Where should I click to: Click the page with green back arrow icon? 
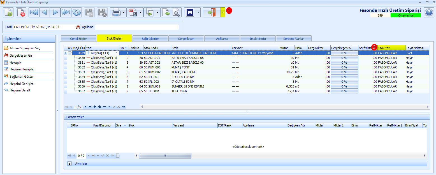[x=166, y=12]
